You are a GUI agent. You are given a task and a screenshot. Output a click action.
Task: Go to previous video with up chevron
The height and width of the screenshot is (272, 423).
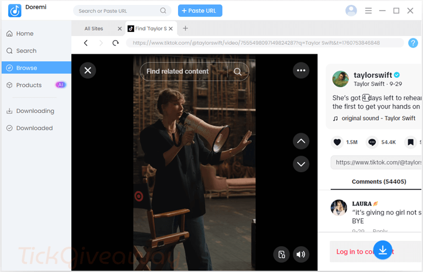[301, 141]
